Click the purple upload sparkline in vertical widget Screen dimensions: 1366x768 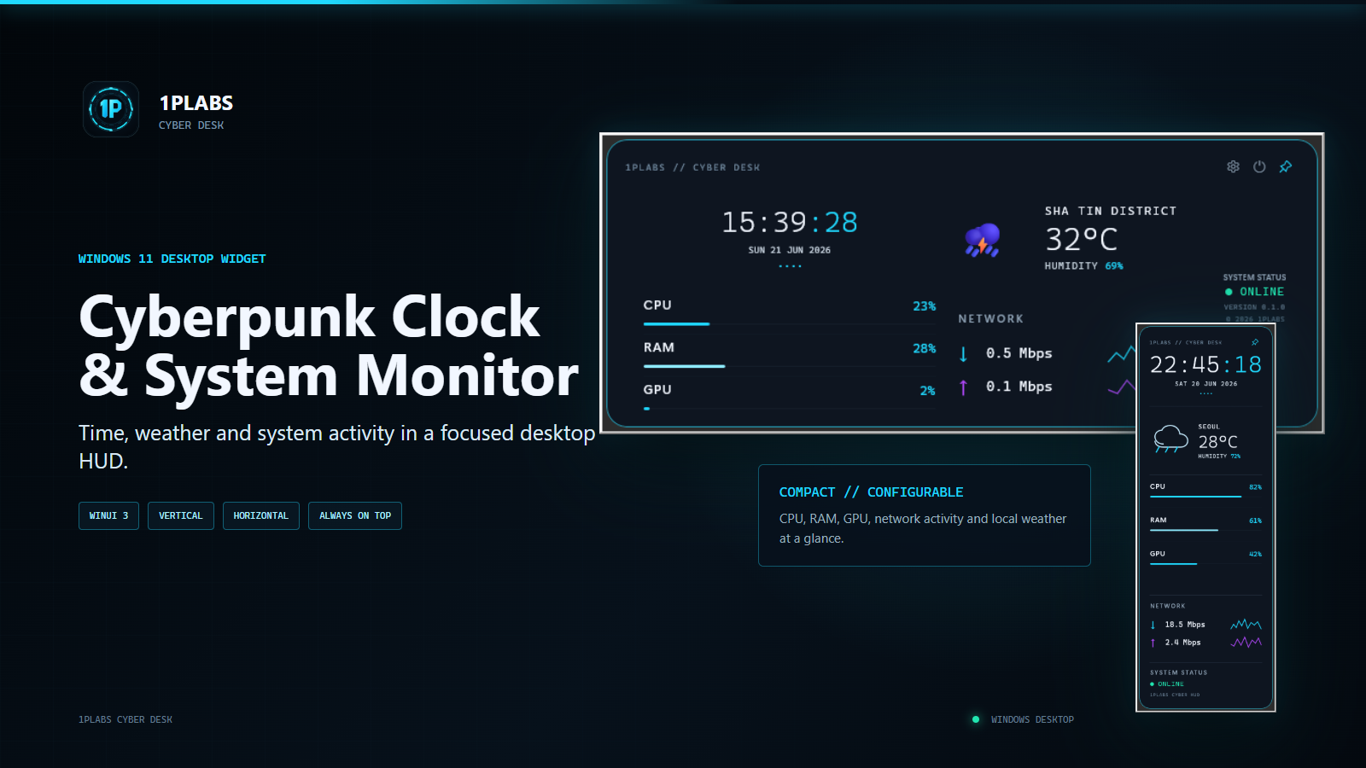click(1246, 643)
